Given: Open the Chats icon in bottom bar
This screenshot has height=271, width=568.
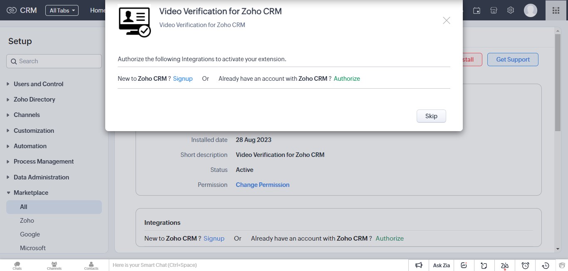Looking at the screenshot, I should coord(17,265).
